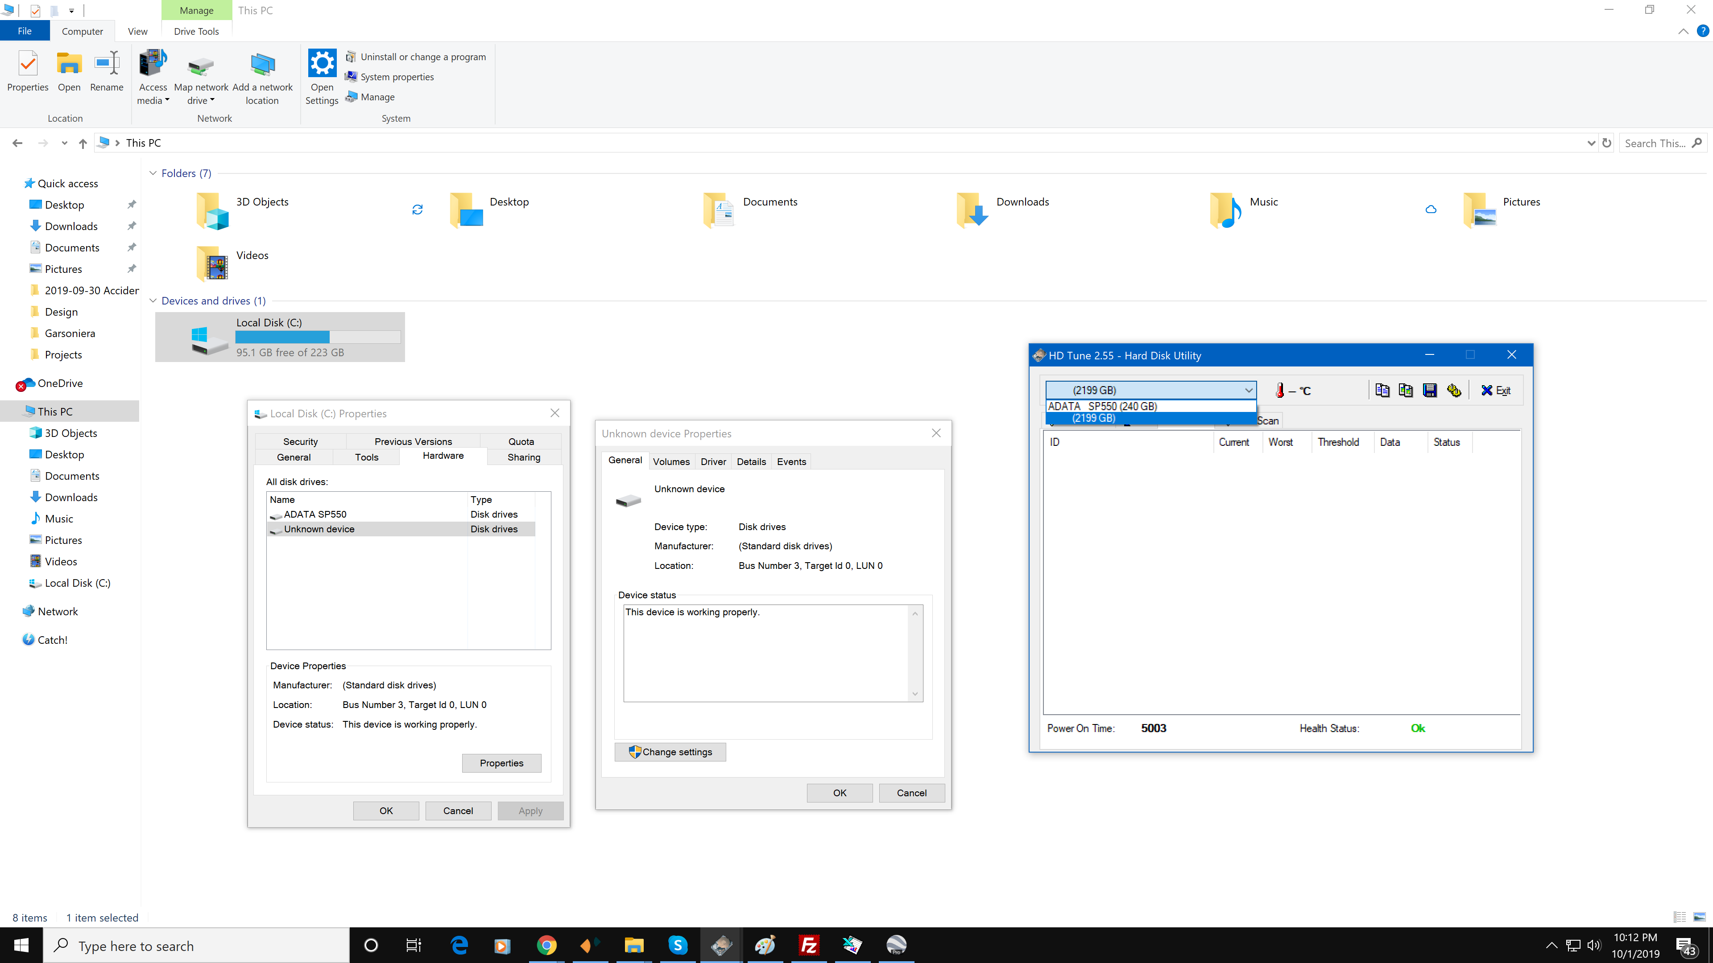Click the back navigation arrow
This screenshot has width=1713, height=963.
click(18, 143)
